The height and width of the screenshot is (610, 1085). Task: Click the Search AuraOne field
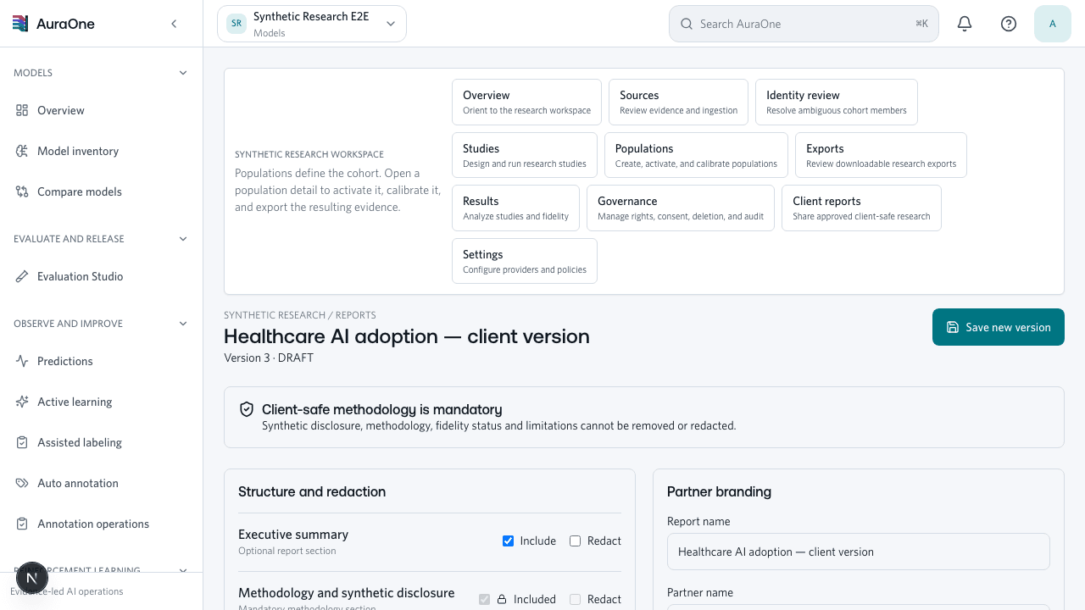(804, 24)
